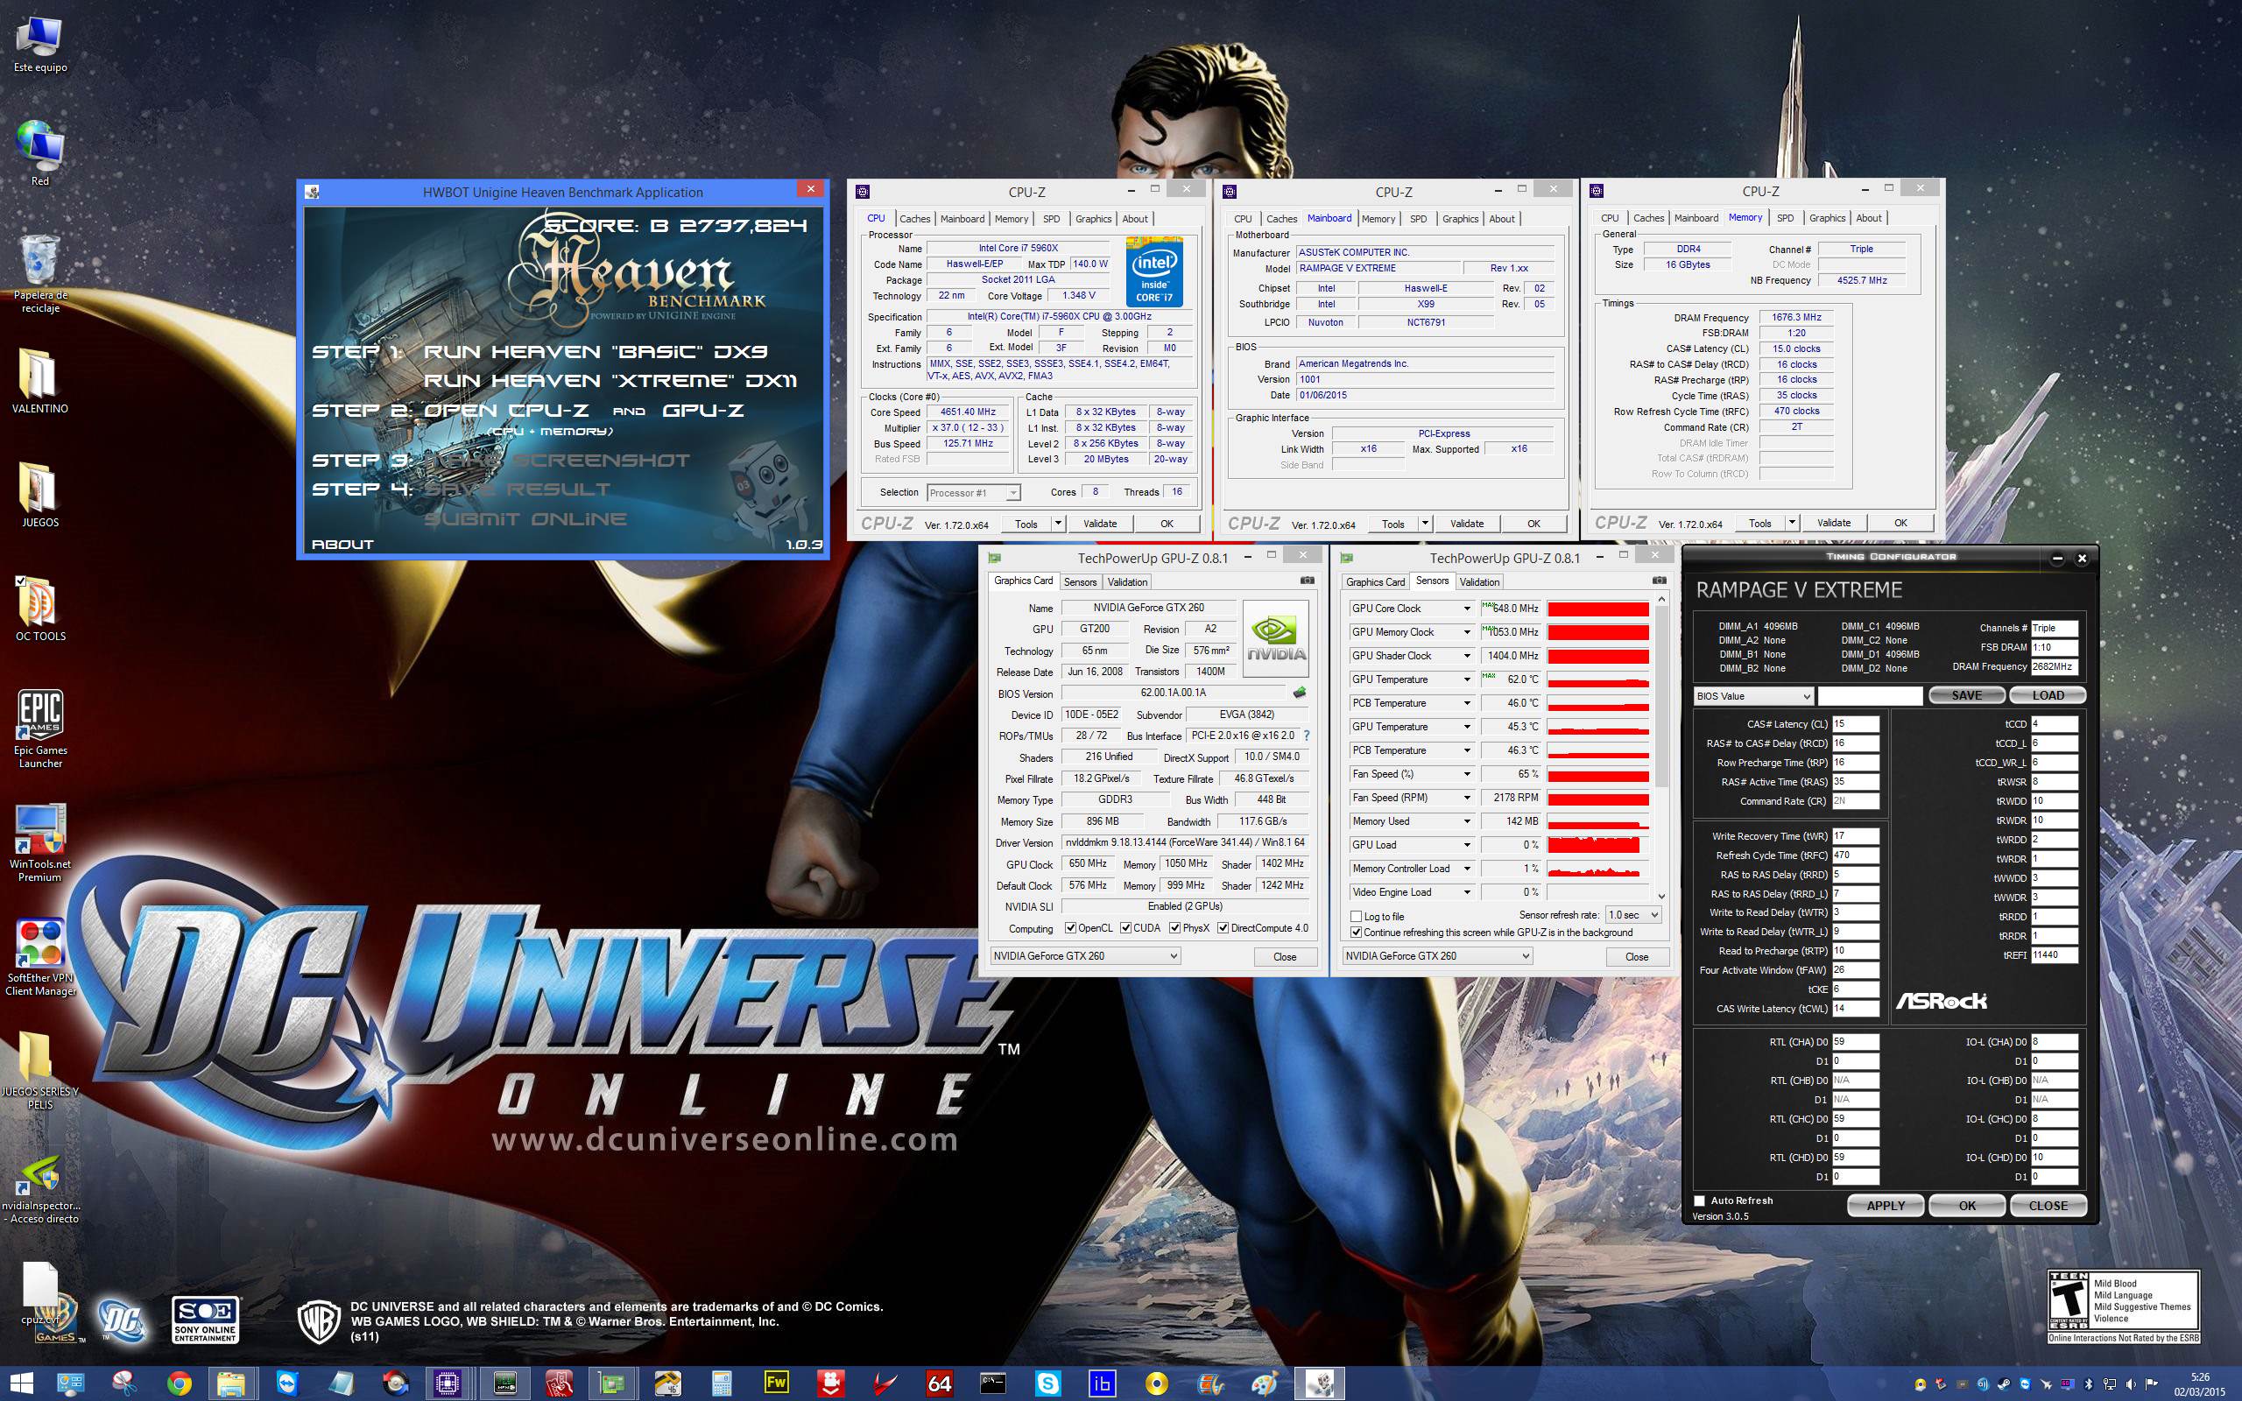Open Sensors tab in GPU-Z Graphics Card window
2242x1401 pixels.
(1079, 582)
